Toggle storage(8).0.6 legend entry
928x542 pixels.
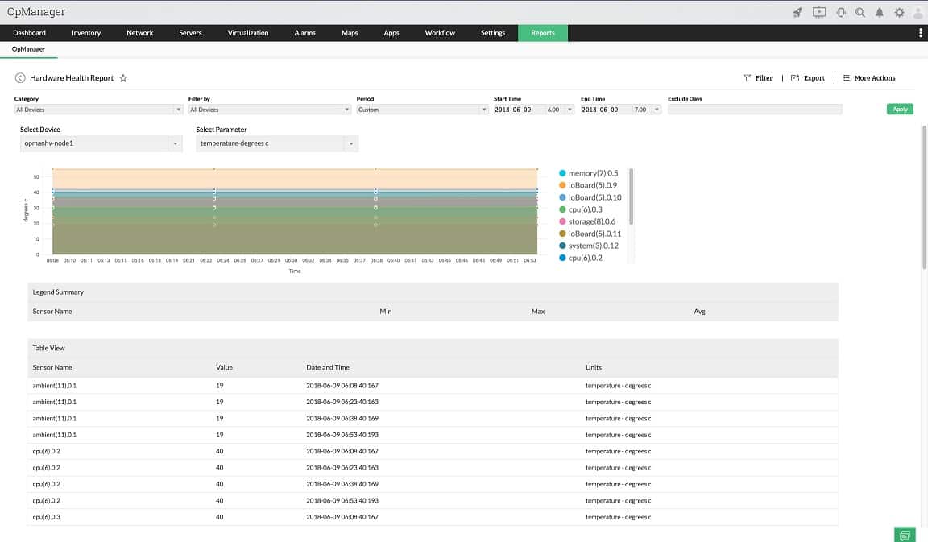point(587,222)
